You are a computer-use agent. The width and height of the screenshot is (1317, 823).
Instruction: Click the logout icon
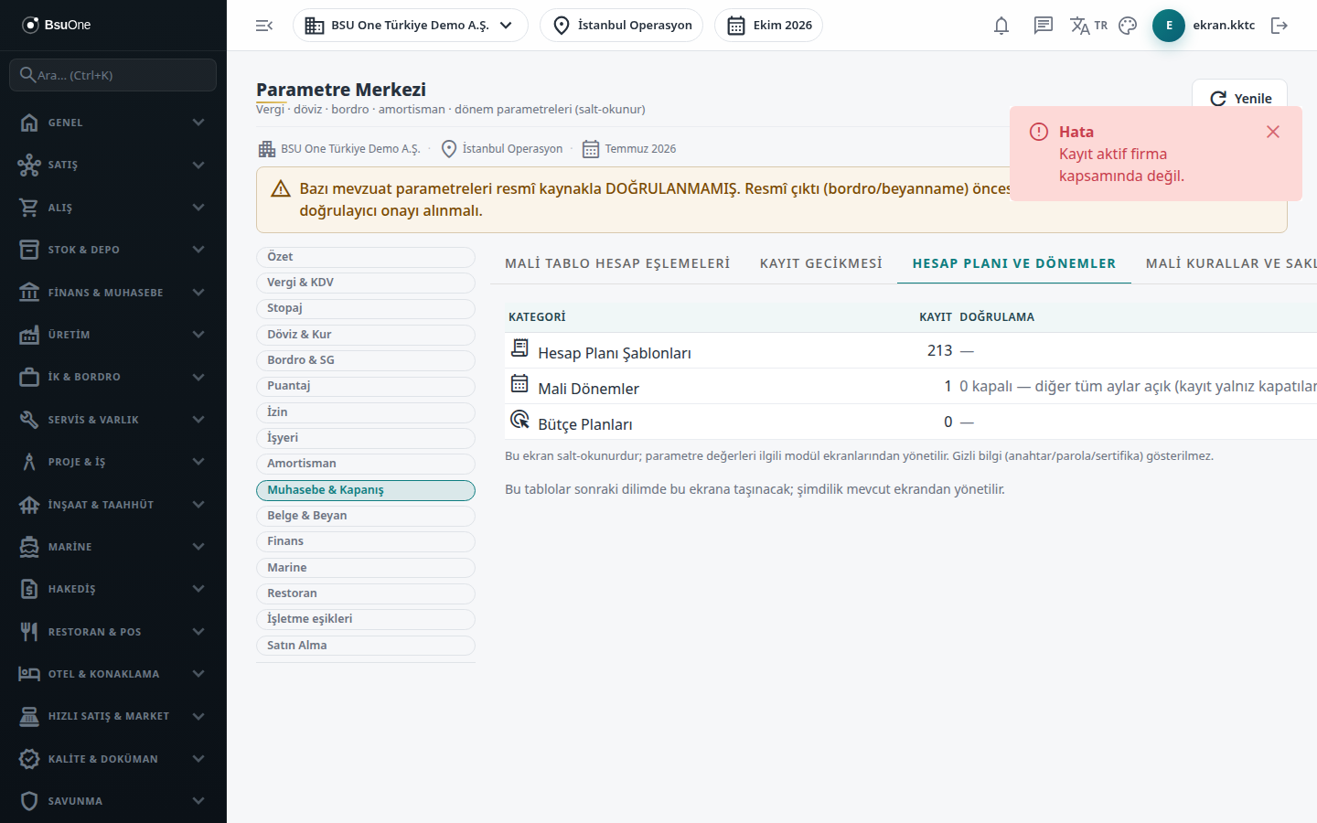coord(1280,26)
